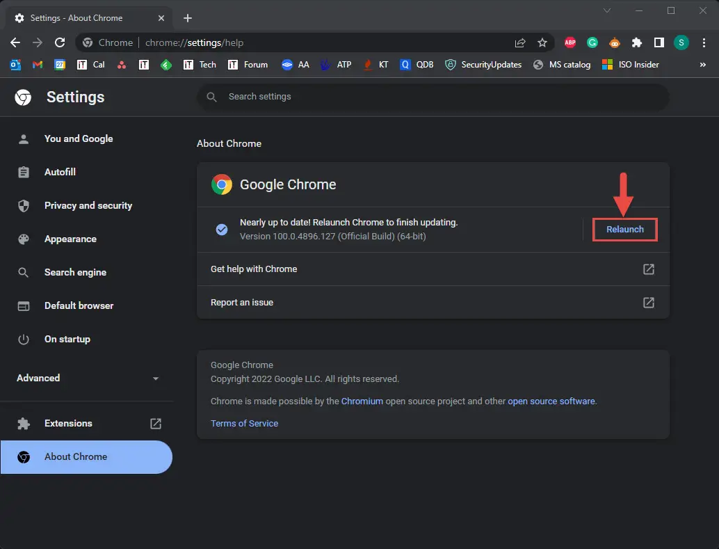Open the Forum bookmark

click(248, 65)
